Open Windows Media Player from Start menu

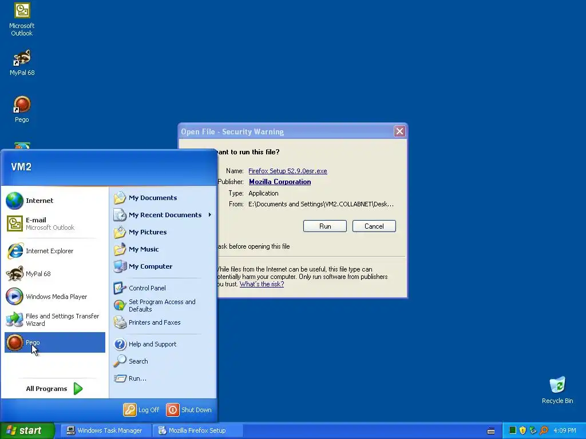(x=54, y=297)
